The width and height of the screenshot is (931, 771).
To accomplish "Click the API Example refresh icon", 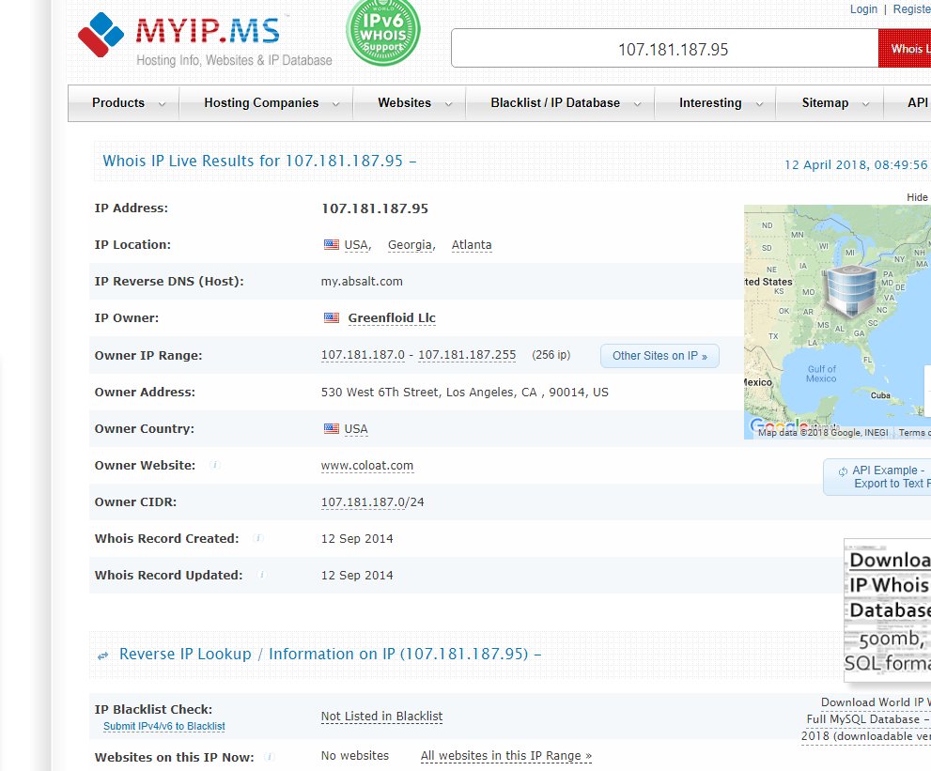I will [843, 471].
